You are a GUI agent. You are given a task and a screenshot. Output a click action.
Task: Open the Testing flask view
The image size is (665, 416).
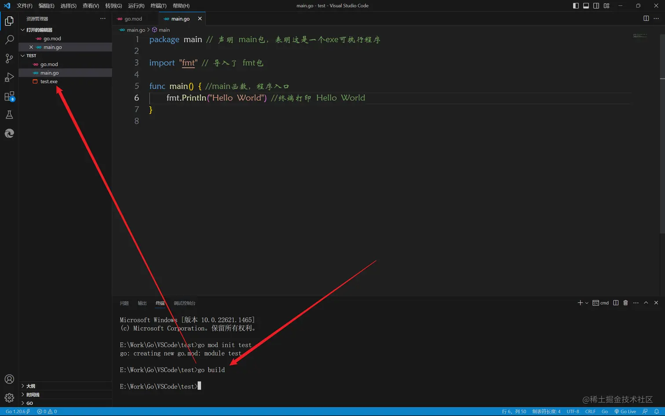(x=9, y=115)
